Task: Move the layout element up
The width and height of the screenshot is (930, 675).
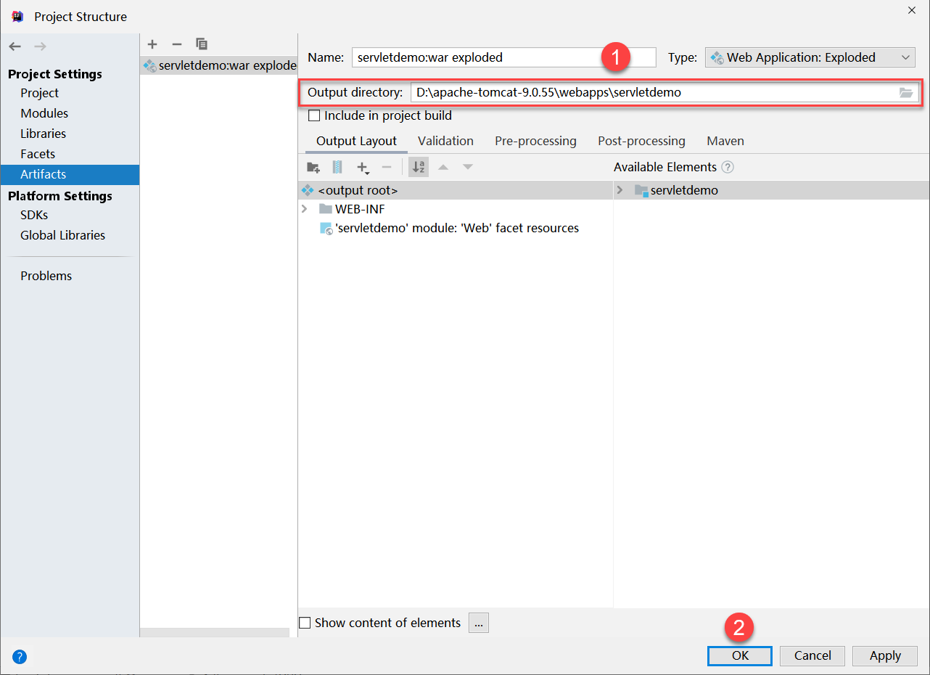Action: (443, 167)
